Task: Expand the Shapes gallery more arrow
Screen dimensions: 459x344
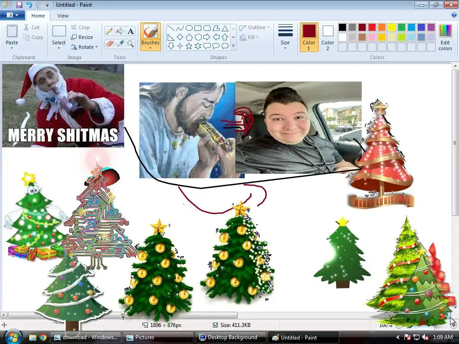Action: (233, 46)
